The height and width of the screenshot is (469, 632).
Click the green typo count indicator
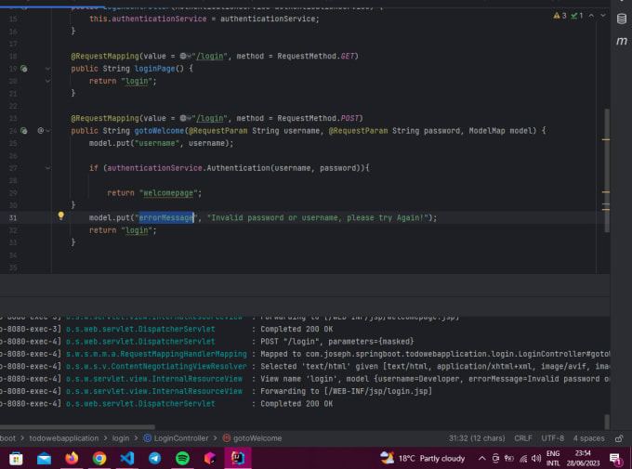pos(577,16)
